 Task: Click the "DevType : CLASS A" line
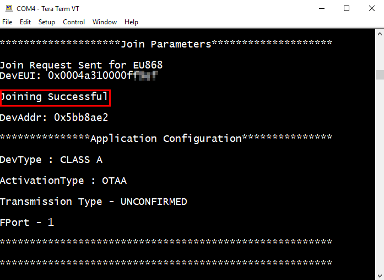tap(51, 160)
